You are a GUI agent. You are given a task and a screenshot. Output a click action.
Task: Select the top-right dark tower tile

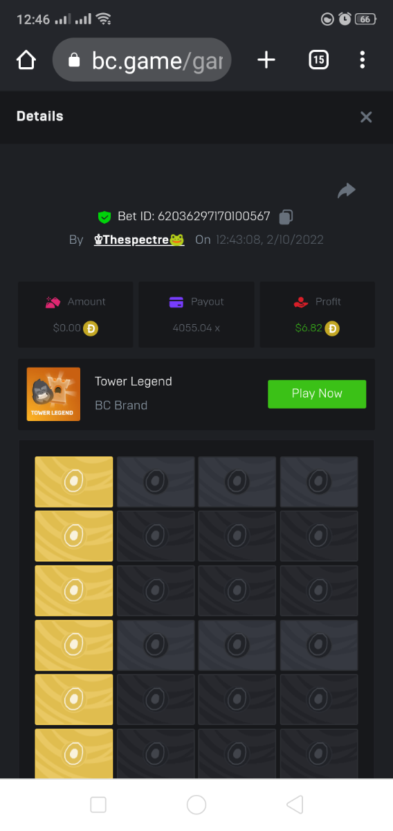tap(319, 481)
